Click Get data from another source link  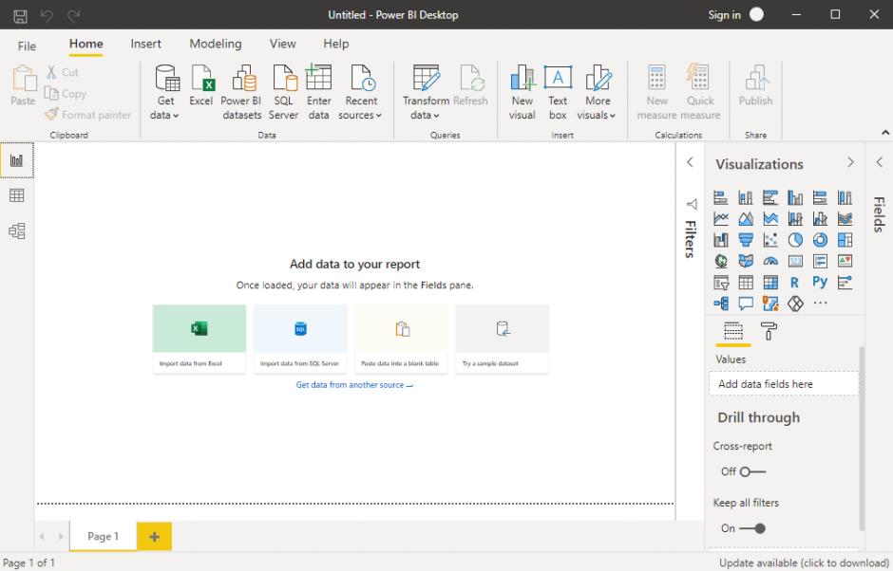click(x=354, y=385)
